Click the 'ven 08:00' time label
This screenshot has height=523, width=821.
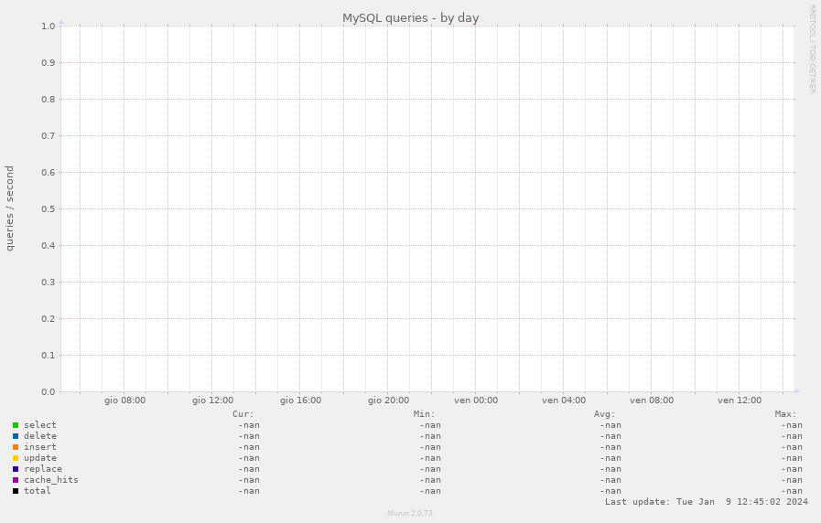coord(652,400)
